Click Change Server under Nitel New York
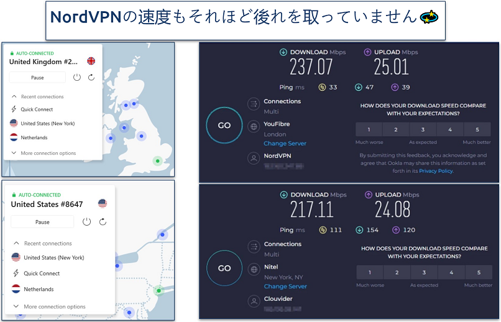Image resolution: width=501 pixels, height=322 pixels. [x=285, y=286]
